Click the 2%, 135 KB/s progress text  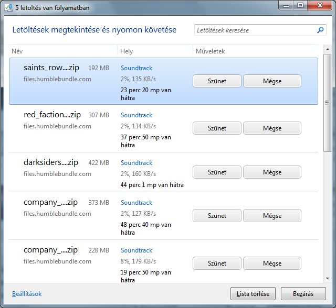point(138,79)
